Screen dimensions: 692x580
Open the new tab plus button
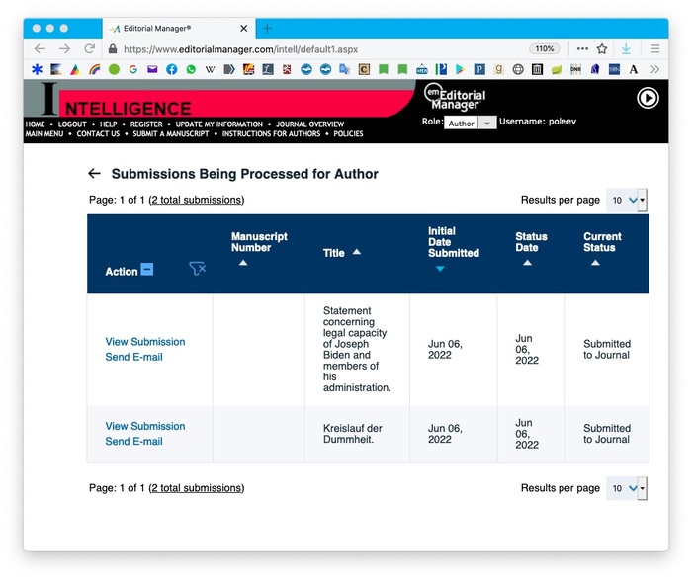267,28
